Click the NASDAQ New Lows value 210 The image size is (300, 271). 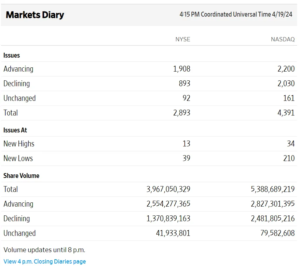(x=288, y=158)
